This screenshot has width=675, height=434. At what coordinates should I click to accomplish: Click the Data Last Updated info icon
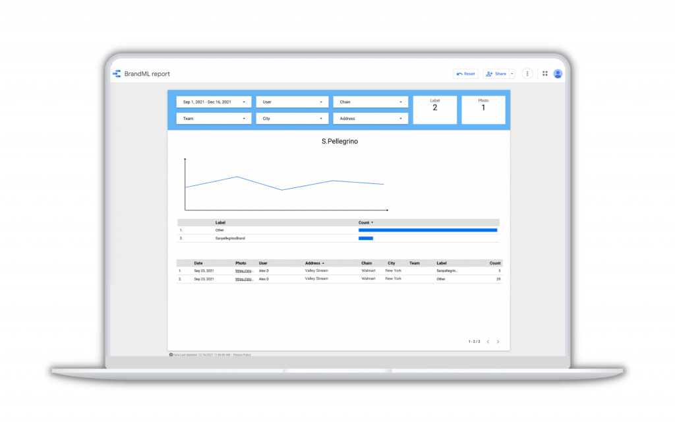(171, 355)
